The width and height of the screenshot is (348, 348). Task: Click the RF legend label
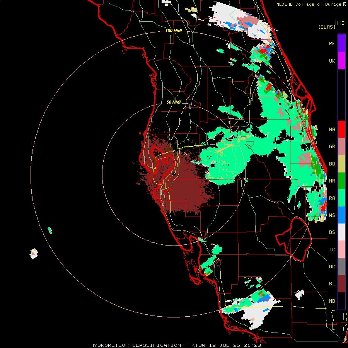point(332,43)
